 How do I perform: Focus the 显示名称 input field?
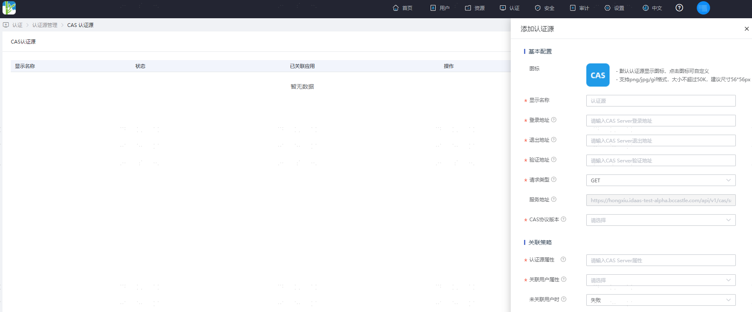point(661,101)
